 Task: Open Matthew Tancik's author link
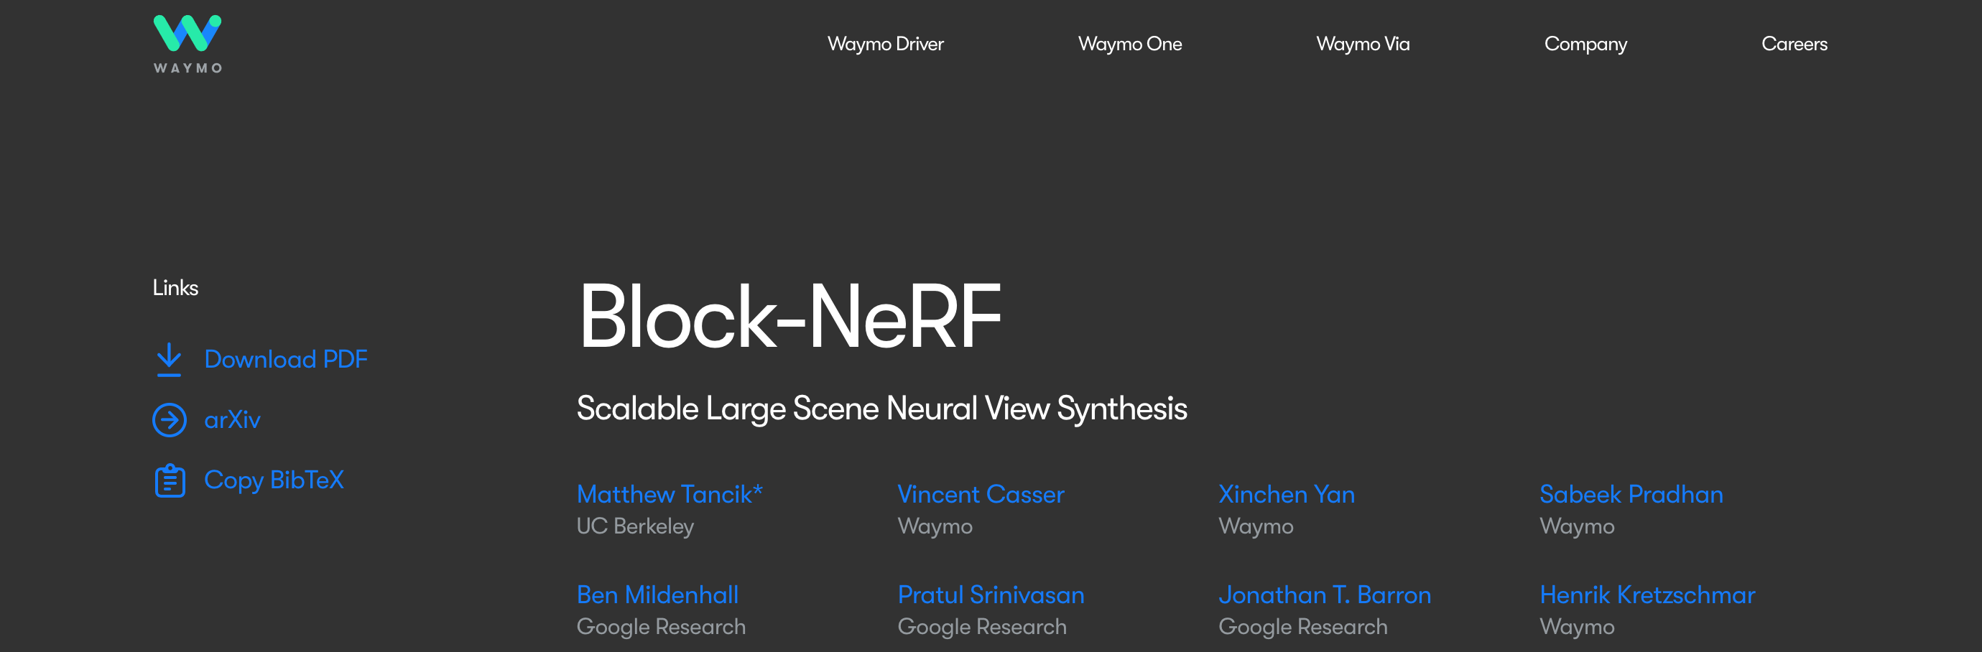coord(670,493)
